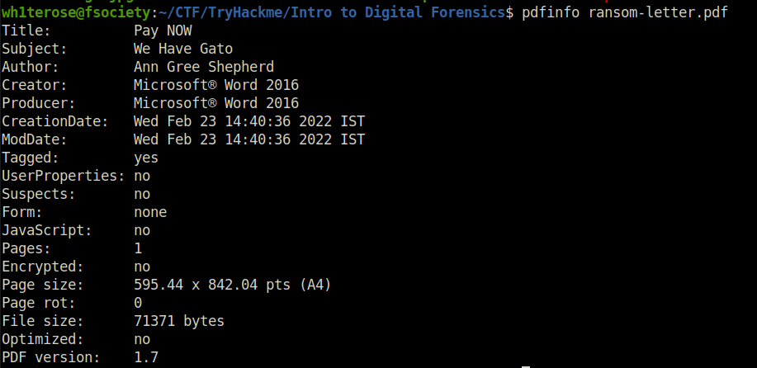Click the pdfinfo command text

pyautogui.click(x=551, y=12)
